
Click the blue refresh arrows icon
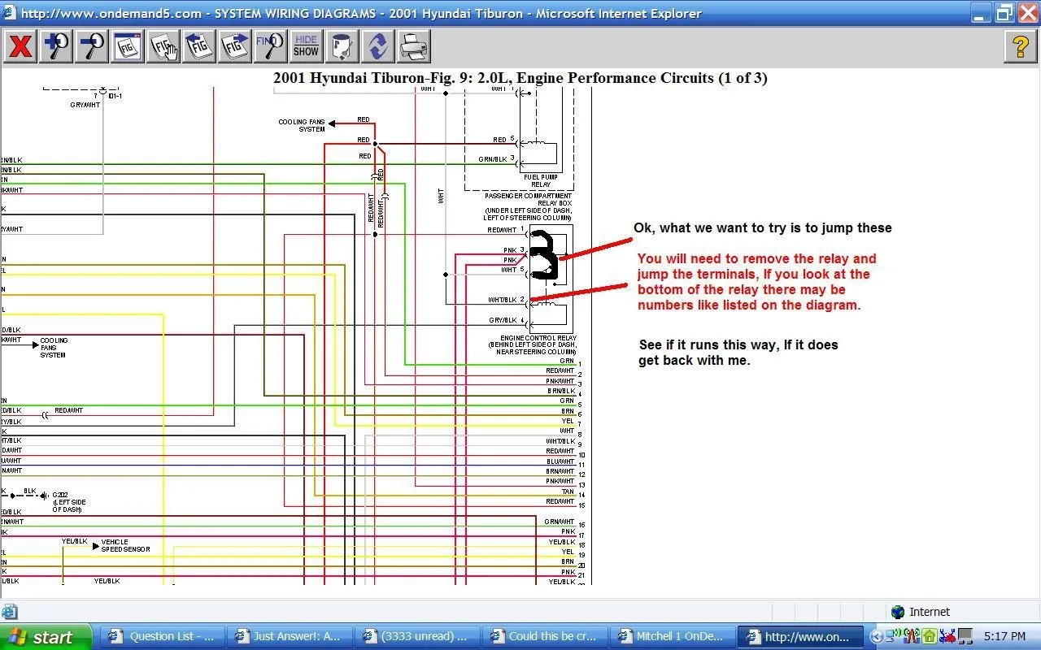tap(378, 46)
